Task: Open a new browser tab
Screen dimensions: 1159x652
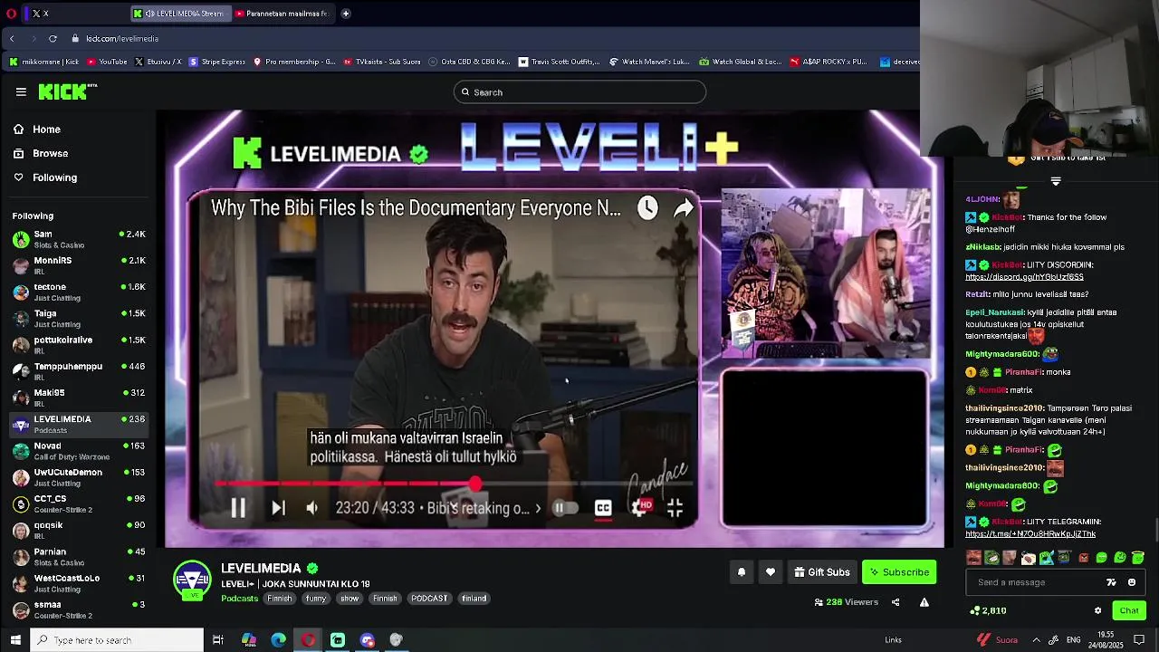Action: [x=345, y=14]
